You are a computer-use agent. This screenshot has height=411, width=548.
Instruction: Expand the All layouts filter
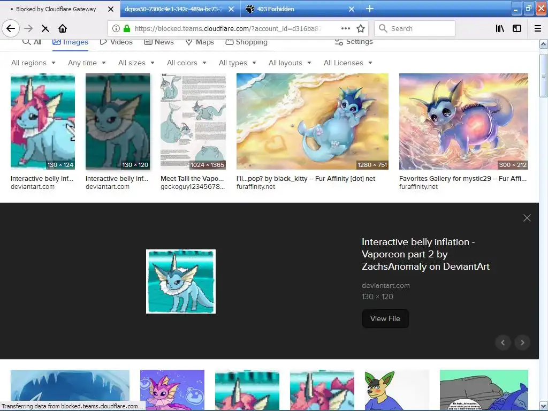point(290,63)
